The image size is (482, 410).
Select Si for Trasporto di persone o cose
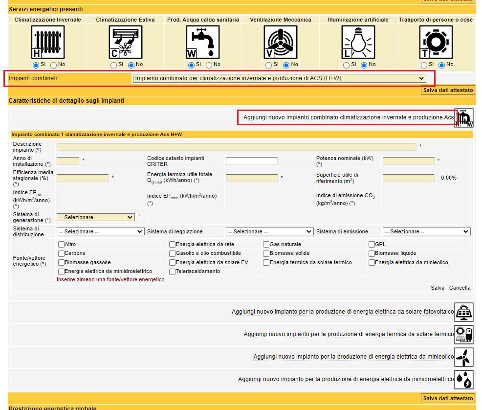424,65
